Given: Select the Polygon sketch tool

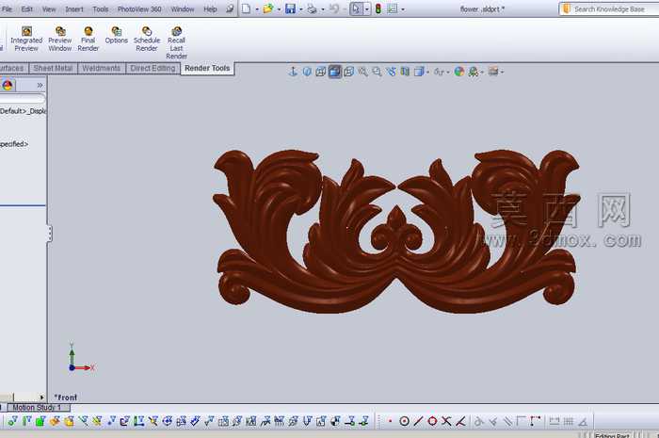Looking at the screenshot, I should click(x=432, y=421).
